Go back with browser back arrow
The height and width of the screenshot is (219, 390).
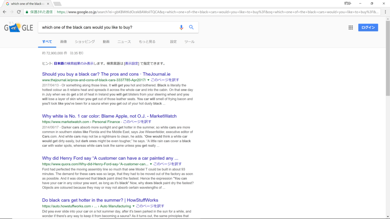(x=5, y=12)
